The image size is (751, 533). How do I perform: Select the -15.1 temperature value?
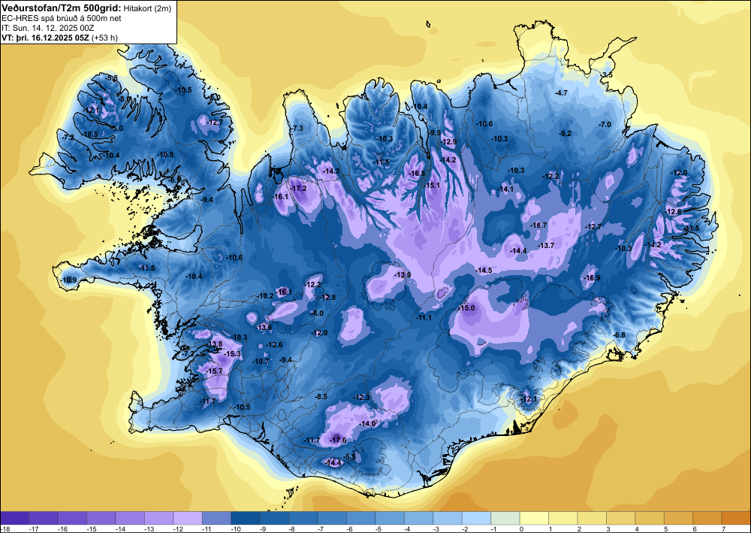click(x=432, y=185)
